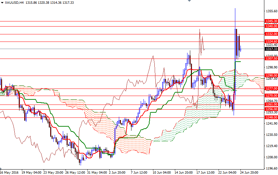Click the 1332.00 red price label
Image resolution: width=278 pixels, height=175 pixels.
[271, 34]
